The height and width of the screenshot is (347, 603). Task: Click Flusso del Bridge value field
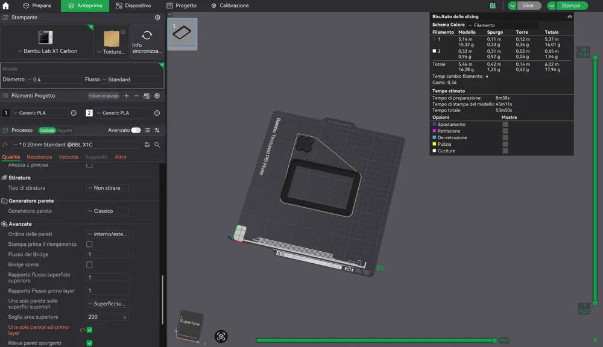[107, 254]
